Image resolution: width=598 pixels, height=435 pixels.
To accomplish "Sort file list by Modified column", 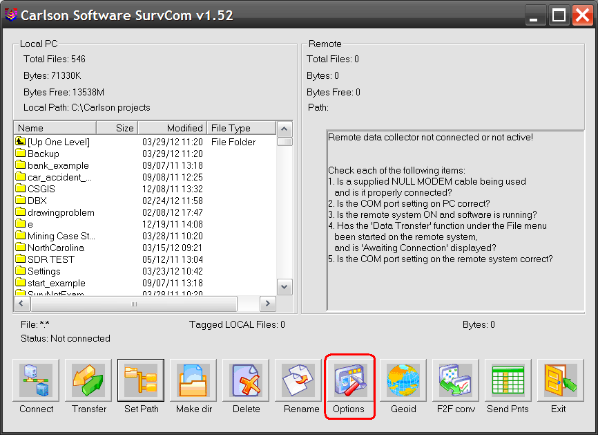I will pyautogui.click(x=173, y=128).
